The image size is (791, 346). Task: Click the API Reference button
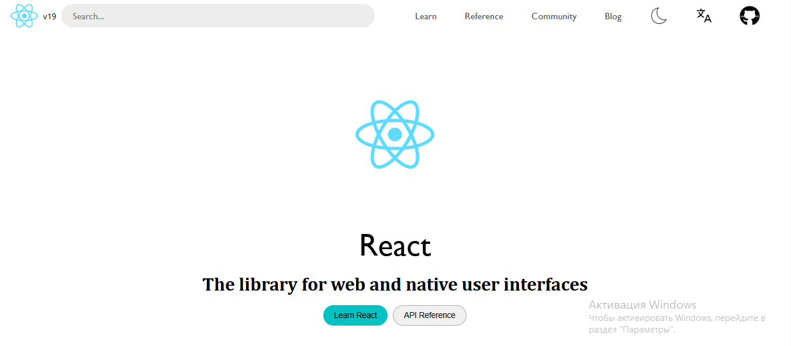pos(430,315)
